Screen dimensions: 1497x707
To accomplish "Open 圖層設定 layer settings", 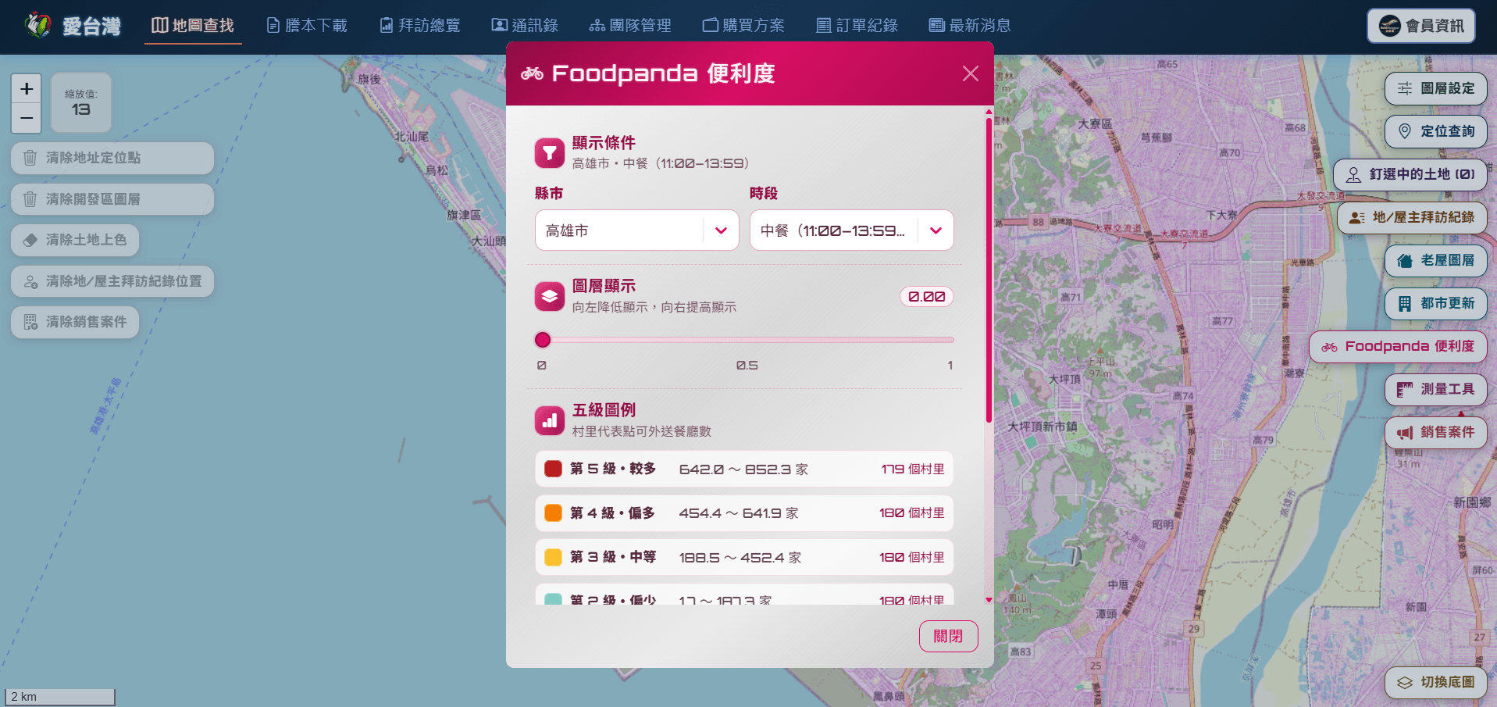I will click(1435, 88).
